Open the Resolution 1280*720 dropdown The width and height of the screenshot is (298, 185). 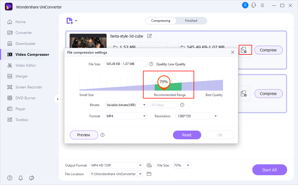point(197,116)
